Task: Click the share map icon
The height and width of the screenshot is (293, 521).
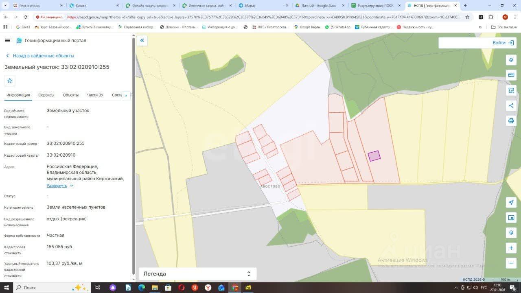Action: (x=511, y=106)
